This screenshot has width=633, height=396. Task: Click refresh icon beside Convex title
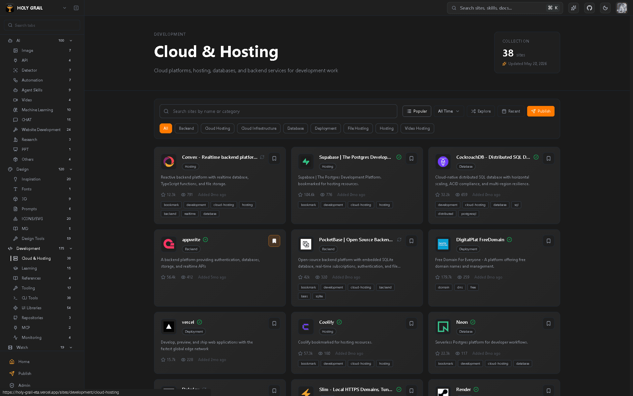[262, 157]
